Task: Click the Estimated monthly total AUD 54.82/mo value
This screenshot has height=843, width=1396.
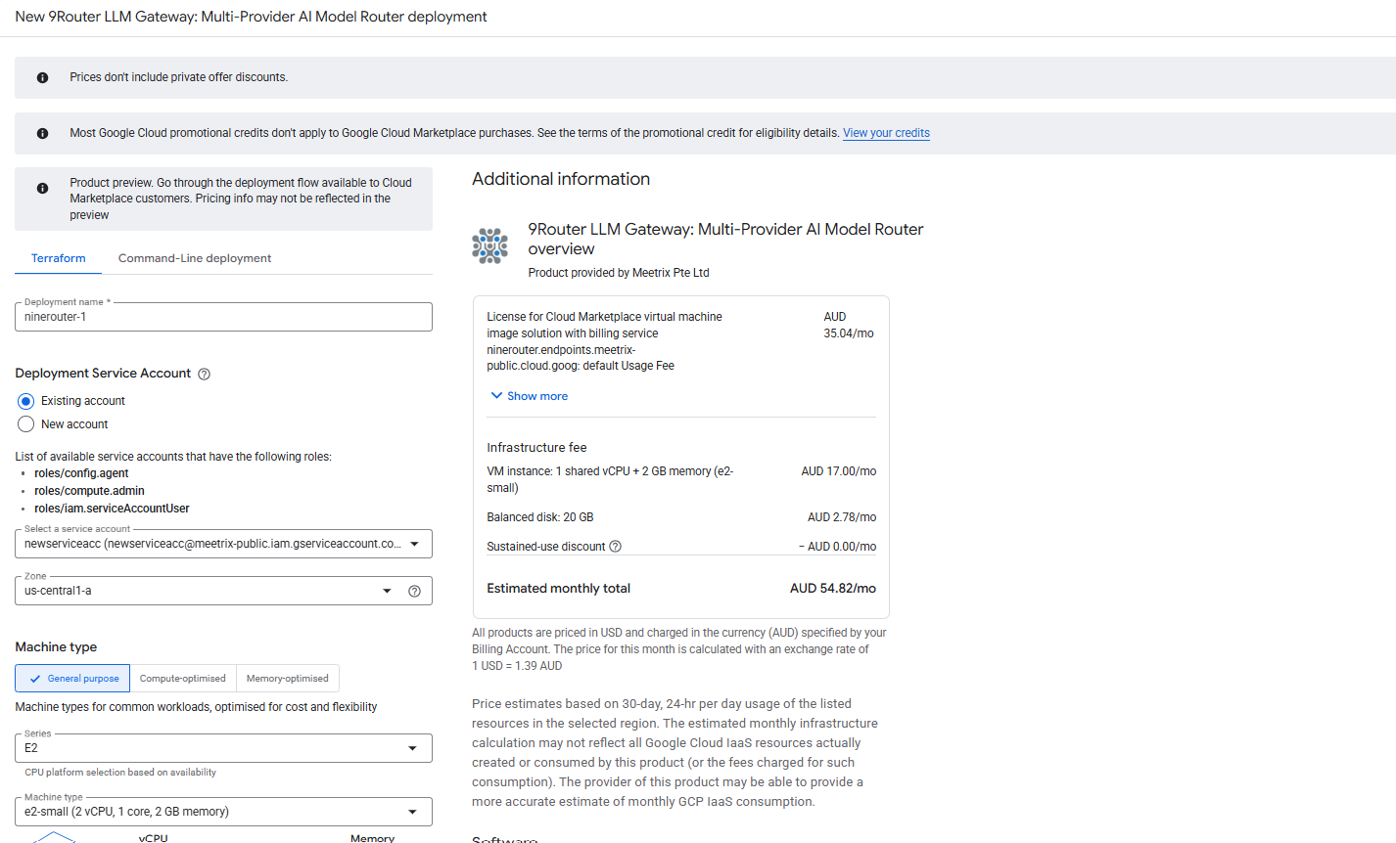Action: [833, 589]
